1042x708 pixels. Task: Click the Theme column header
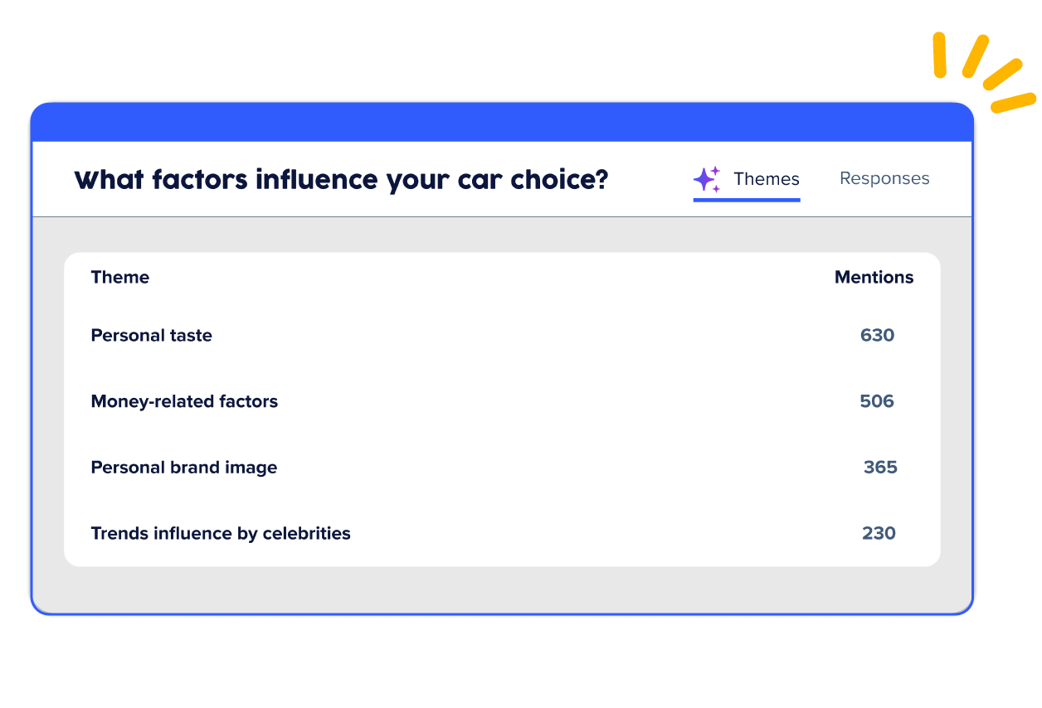120,278
